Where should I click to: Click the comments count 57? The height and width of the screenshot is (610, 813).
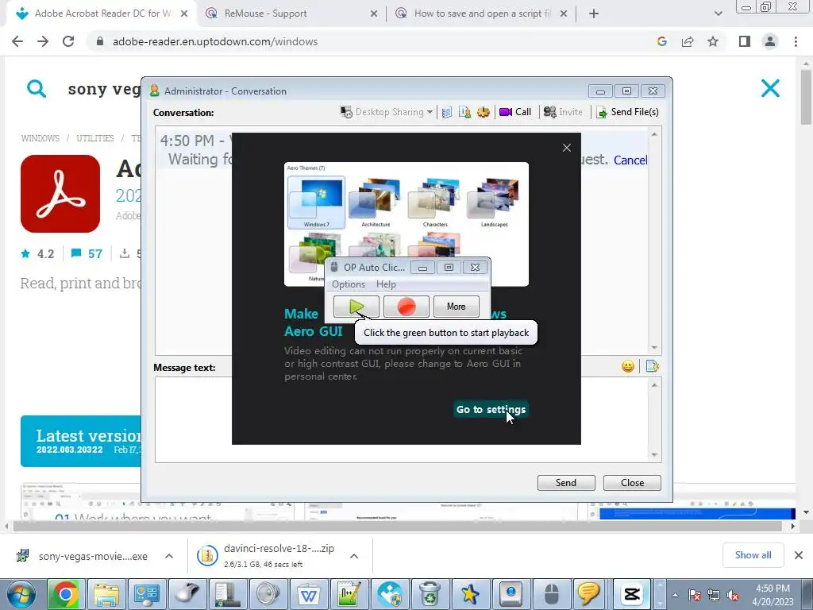pyautogui.click(x=87, y=253)
